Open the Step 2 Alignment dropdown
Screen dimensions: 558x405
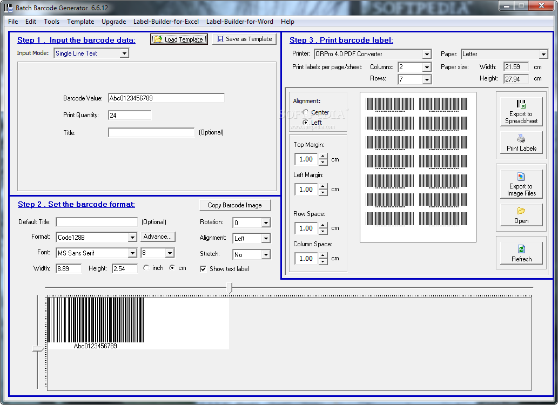[x=266, y=238]
